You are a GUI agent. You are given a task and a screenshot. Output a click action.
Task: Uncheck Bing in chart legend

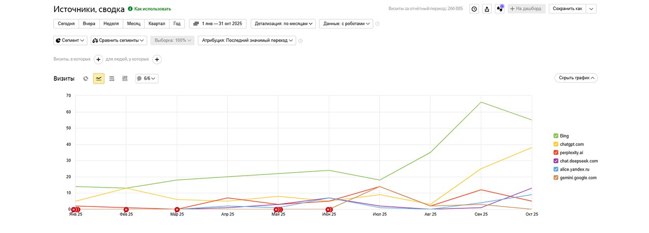pyautogui.click(x=556, y=136)
